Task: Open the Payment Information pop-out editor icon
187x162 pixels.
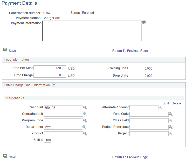Action: (144, 22)
